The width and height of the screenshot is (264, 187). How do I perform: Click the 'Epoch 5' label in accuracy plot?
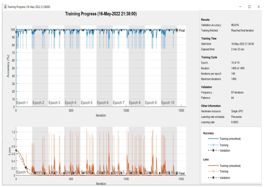pyautogui.click(x=87, y=103)
